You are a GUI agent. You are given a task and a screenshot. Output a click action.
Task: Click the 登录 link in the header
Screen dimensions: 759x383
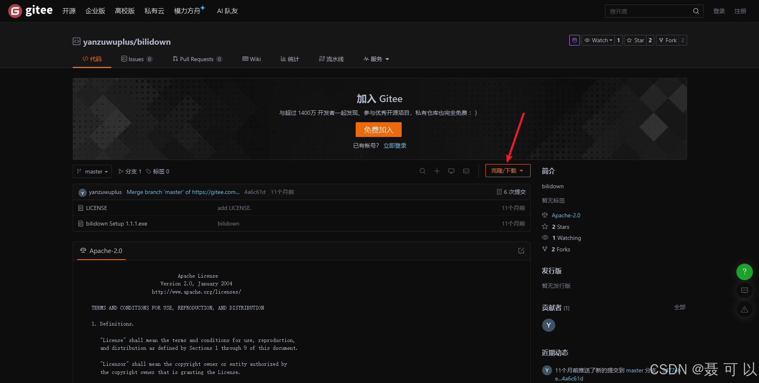pyautogui.click(x=719, y=11)
